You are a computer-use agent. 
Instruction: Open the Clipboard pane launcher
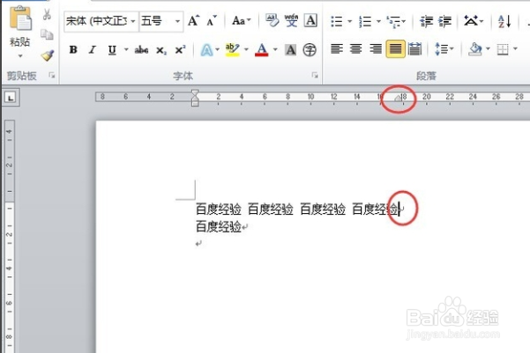(52, 75)
